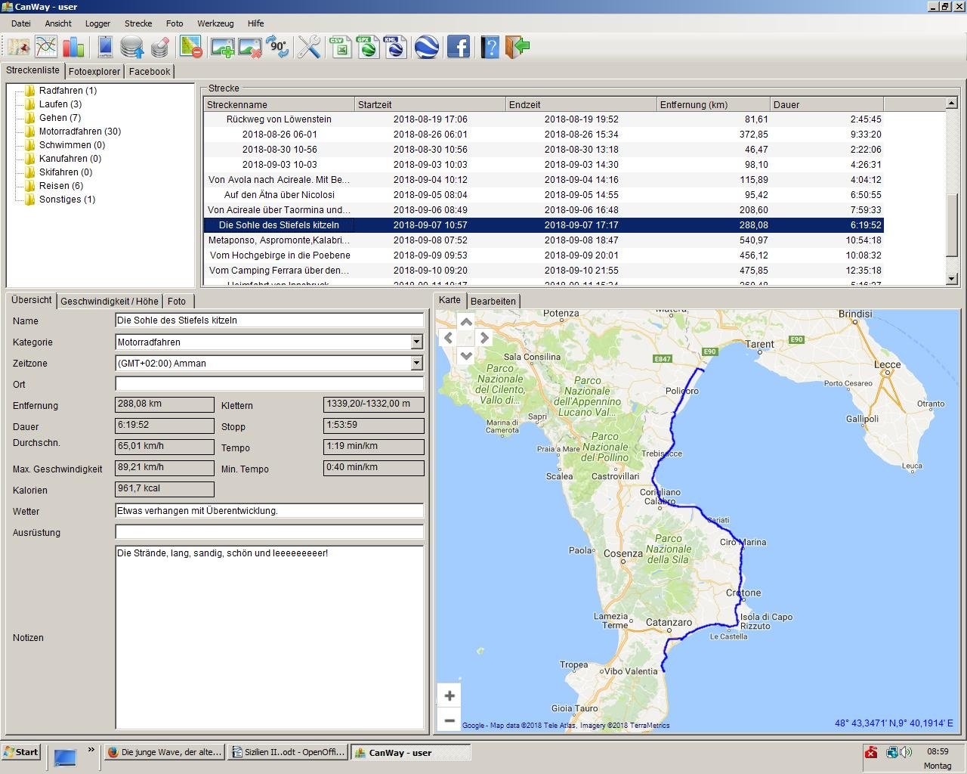Switch to the Fotoexplorer tab
Screen dimensions: 967x774
pyautogui.click(x=94, y=72)
